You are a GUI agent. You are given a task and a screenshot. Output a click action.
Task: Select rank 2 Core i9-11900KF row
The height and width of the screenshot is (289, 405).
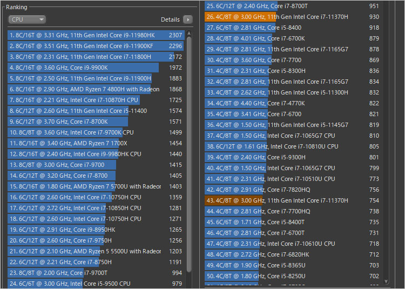point(96,46)
